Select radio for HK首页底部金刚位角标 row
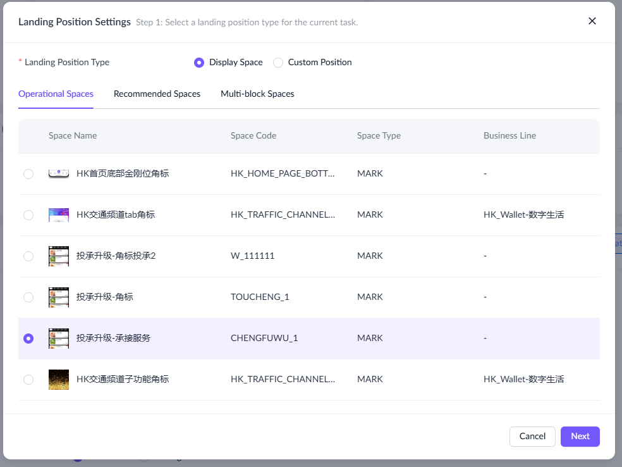 pos(28,174)
